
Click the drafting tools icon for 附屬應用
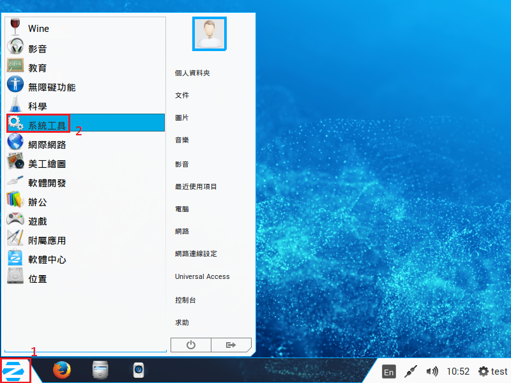[x=15, y=237]
